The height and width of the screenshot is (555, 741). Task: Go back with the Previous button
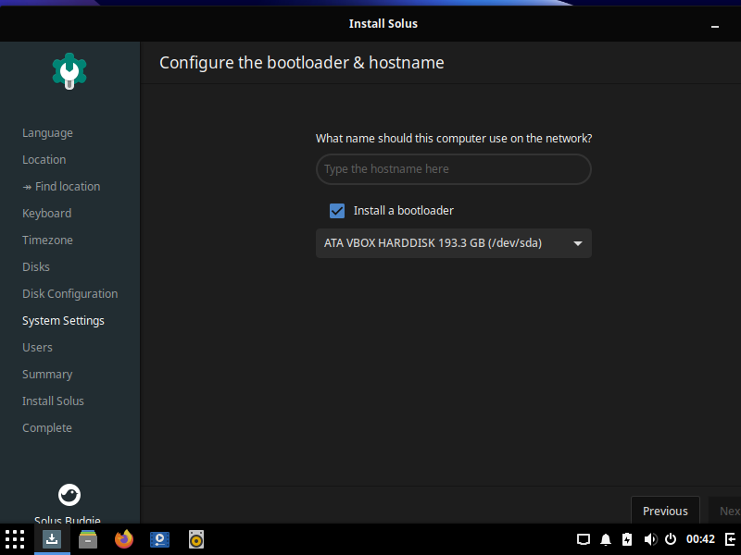click(x=665, y=511)
